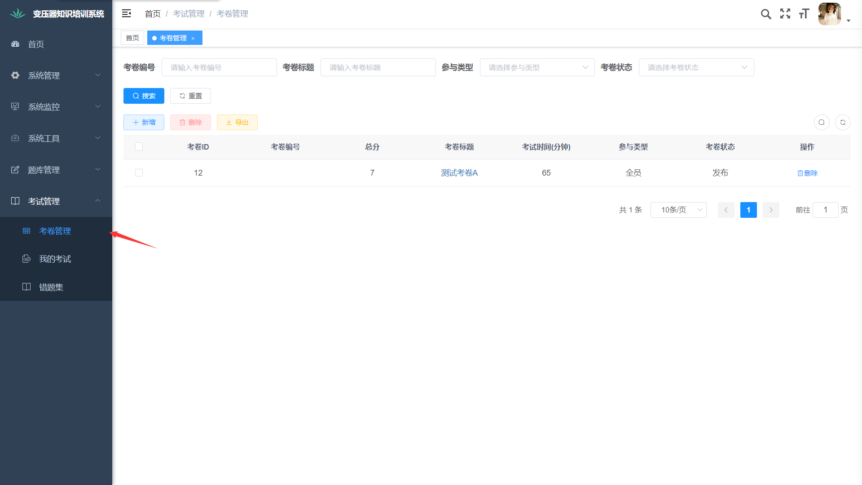
Task: Click the header search magnifier icon
Action: pyautogui.click(x=766, y=14)
